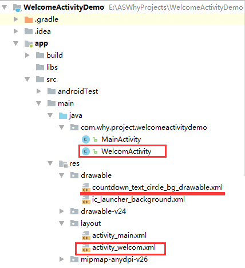This screenshot has width=245, height=268.
Task: Click the activity_welcom.xml file icon
Action: click(x=86, y=247)
